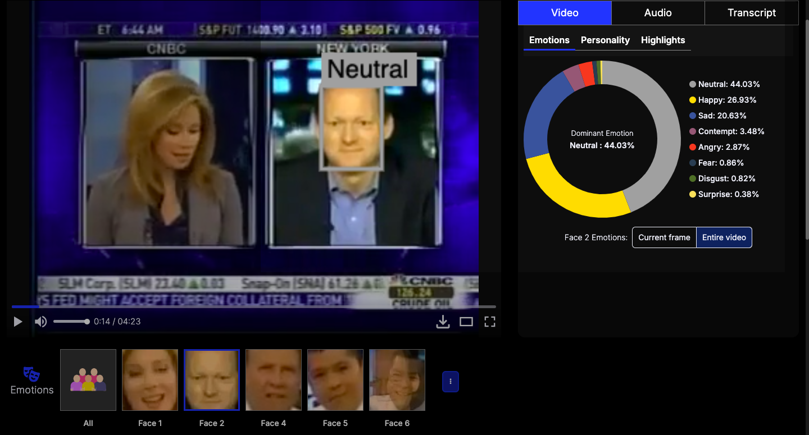
Task: Click the Angry legend entry
Action: pos(720,147)
